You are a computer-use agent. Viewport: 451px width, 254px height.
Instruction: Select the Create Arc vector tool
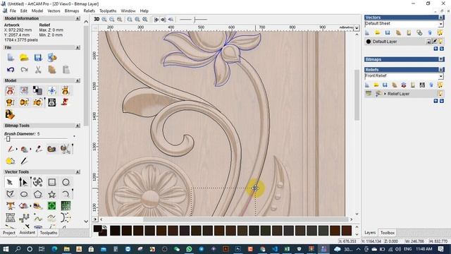click(x=66, y=194)
